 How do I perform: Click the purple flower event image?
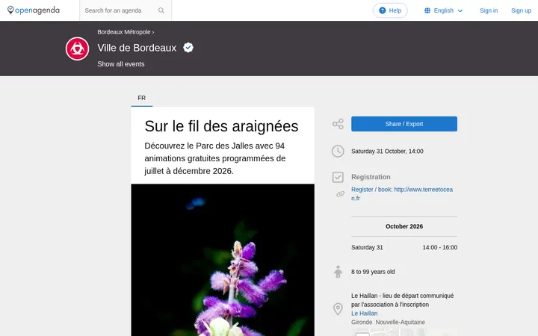[223, 260]
